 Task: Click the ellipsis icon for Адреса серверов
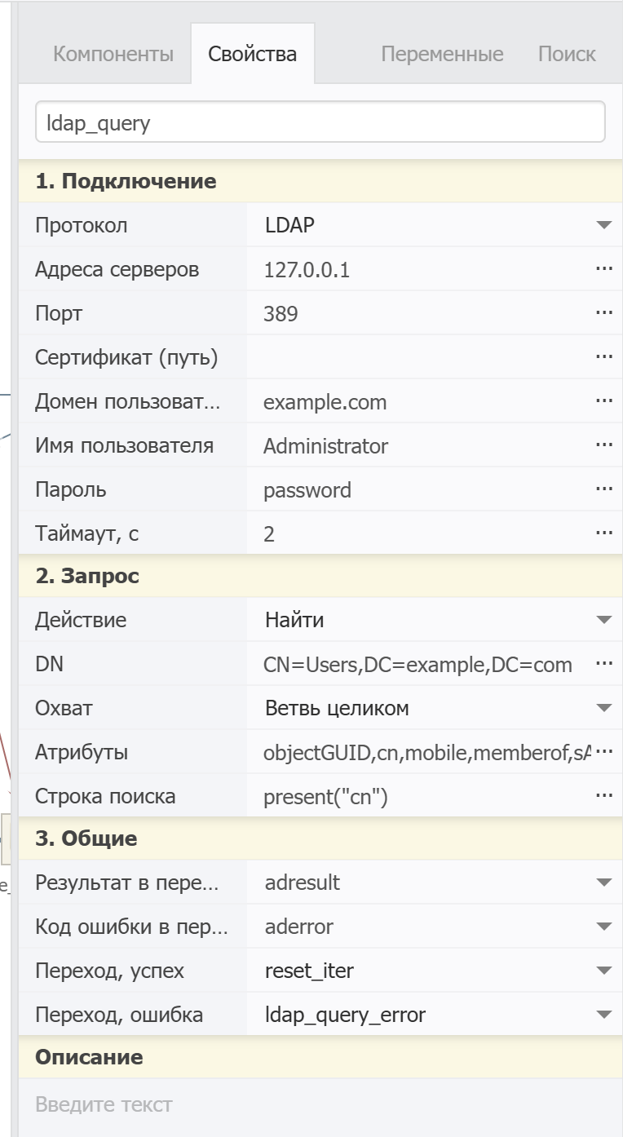click(603, 269)
